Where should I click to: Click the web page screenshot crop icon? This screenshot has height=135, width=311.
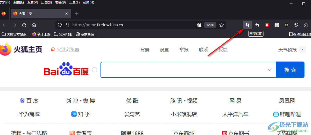[x=247, y=25]
